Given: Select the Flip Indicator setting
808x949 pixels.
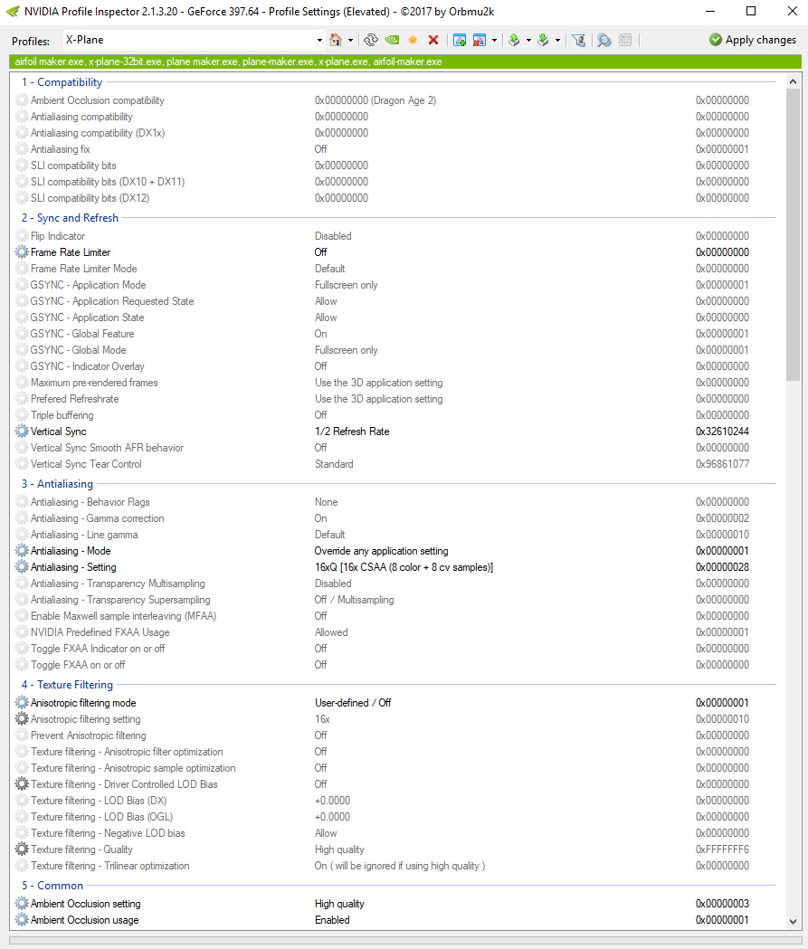Looking at the screenshot, I should pos(397,236).
